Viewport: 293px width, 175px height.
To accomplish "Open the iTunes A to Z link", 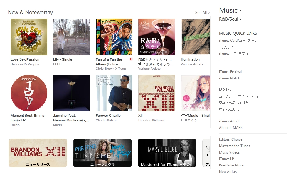I will pyautogui.click(x=229, y=121).
